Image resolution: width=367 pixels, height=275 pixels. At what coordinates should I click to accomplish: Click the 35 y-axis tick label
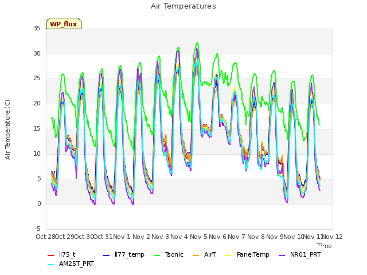37,29
